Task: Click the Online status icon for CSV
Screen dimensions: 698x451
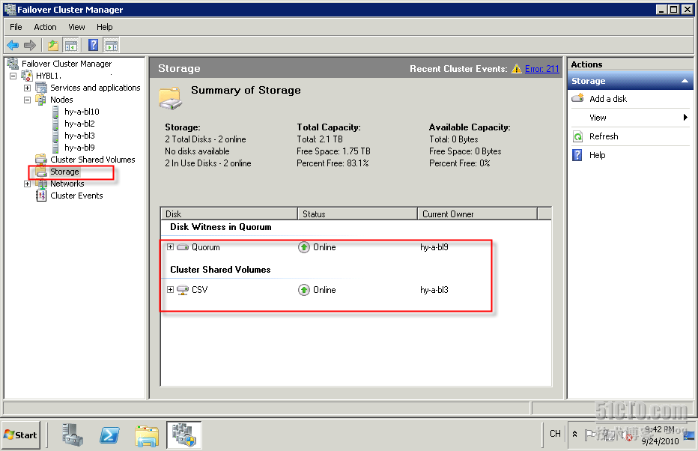Action: click(x=303, y=290)
